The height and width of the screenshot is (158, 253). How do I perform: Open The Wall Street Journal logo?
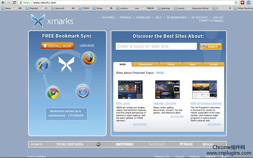[70, 144]
